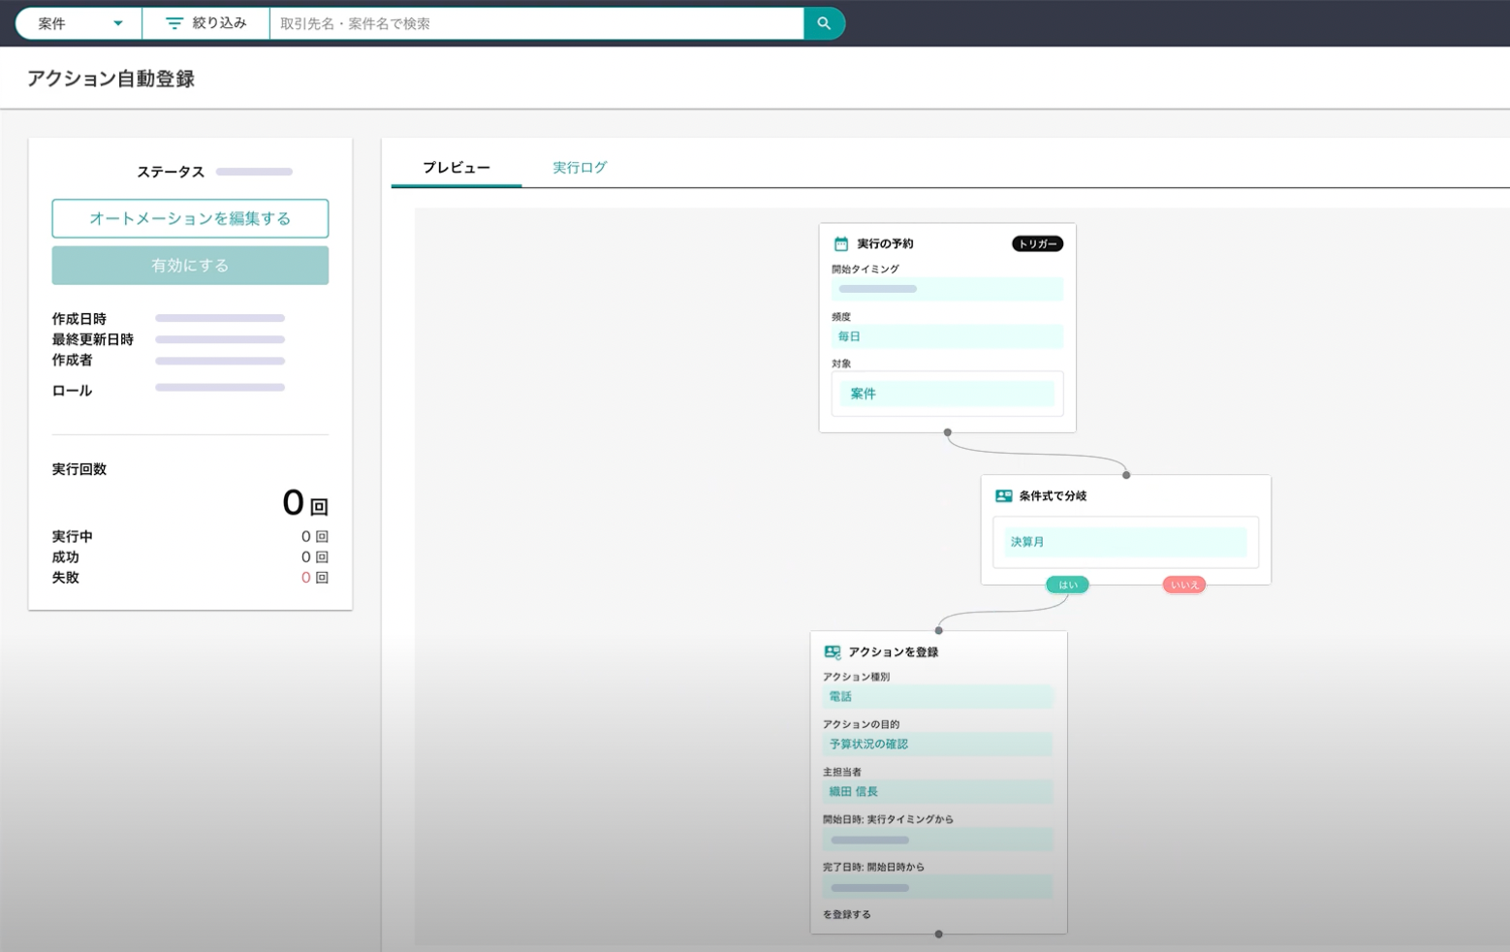Click the 最終更新日時 label
This screenshot has height=952, width=1510.
tap(93, 339)
